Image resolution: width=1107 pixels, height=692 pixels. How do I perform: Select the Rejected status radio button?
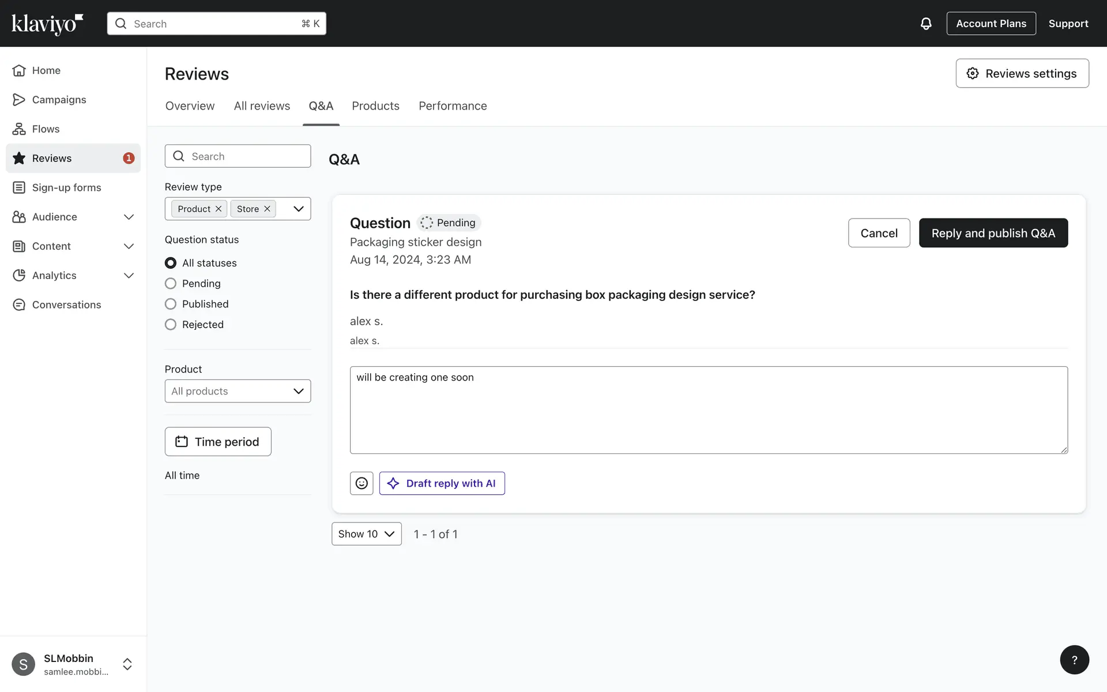pyautogui.click(x=171, y=325)
